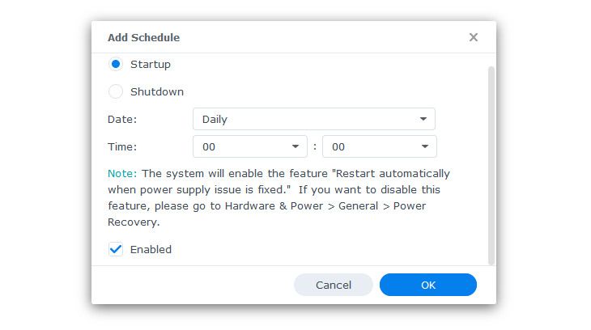Click the Shutdown option label
Image resolution: width=591 pixels, height=330 pixels.
pos(157,91)
